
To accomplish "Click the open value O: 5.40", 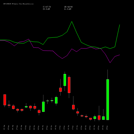I will pyautogui.click(x=46, y=9).
